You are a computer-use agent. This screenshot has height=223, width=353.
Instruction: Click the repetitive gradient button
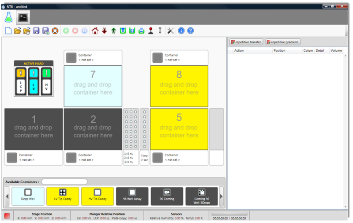tap(283, 42)
